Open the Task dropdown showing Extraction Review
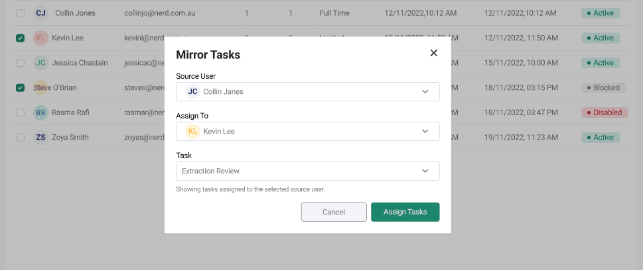This screenshot has height=270, width=643. pos(307,171)
